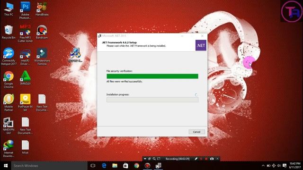Select the Recycle Bin icon
The width and height of the screenshot is (303, 170).
pyautogui.click(x=9, y=32)
